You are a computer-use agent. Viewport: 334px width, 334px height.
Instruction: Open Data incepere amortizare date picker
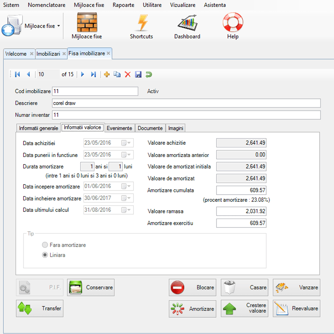126,186
